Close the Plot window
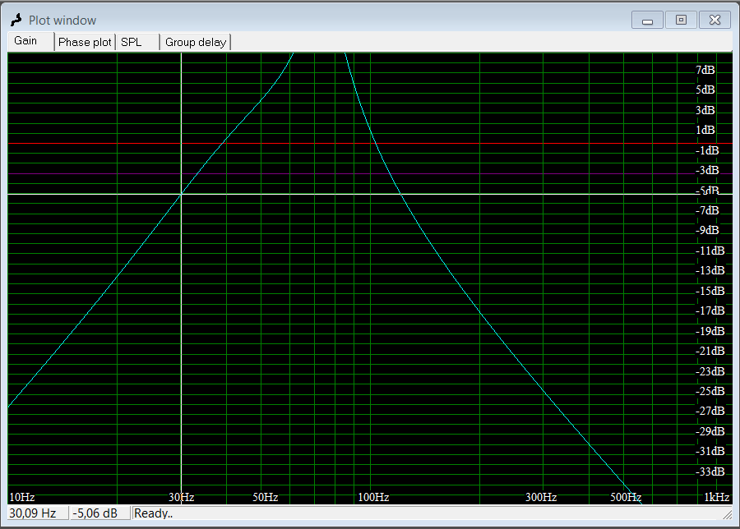The width and height of the screenshot is (740, 529). (715, 21)
